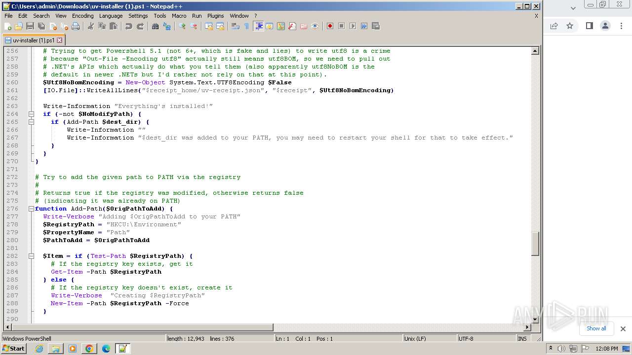Collapse fold at line 265
Image resolution: width=632 pixels, height=355 pixels.
click(31, 122)
